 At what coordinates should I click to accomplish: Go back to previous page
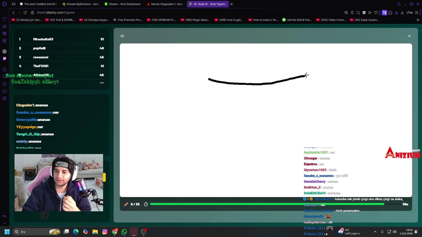[13, 13]
